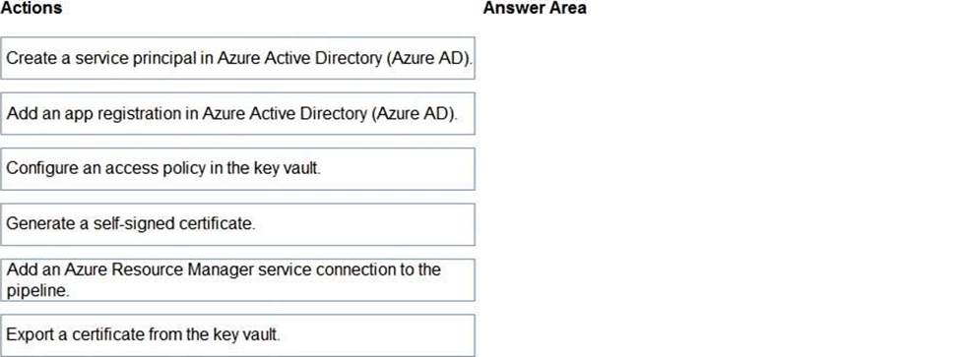The width and height of the screenshot is (959, 357).
Task: Pick 'Configure an access policy' action
Action: click(x=237, y=169)
